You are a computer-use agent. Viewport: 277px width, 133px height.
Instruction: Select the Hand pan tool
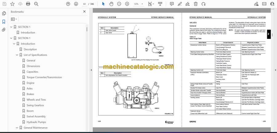point(111,4)
